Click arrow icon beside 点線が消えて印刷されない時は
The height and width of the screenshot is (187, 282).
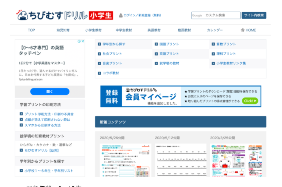(21, 119)
